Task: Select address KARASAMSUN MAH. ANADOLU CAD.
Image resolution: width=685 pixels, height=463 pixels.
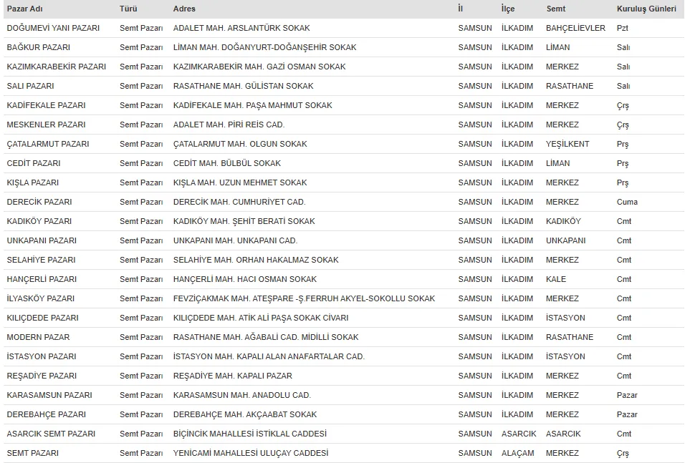Action: pyautogui.click(x=242, y=395)
